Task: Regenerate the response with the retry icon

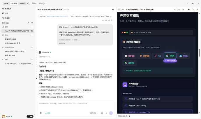Action: click(x=112, y=20)
